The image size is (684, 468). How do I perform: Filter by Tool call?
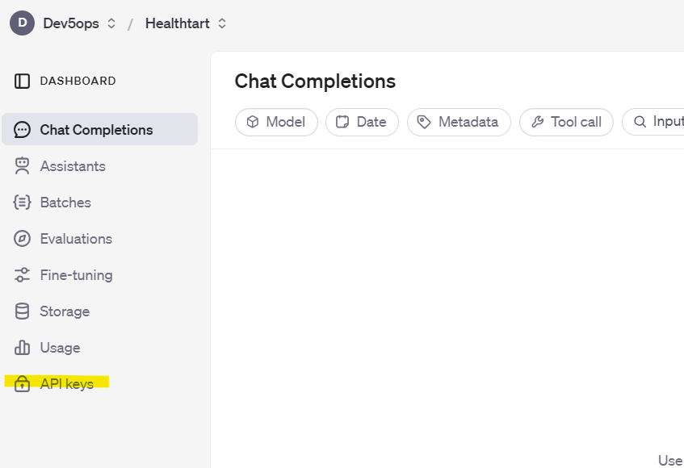566,122
